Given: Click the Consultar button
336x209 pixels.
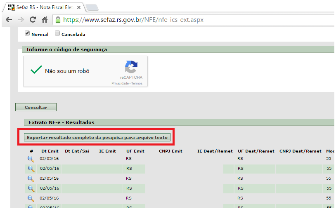Looking at the screenshot, I should point(36,108).
